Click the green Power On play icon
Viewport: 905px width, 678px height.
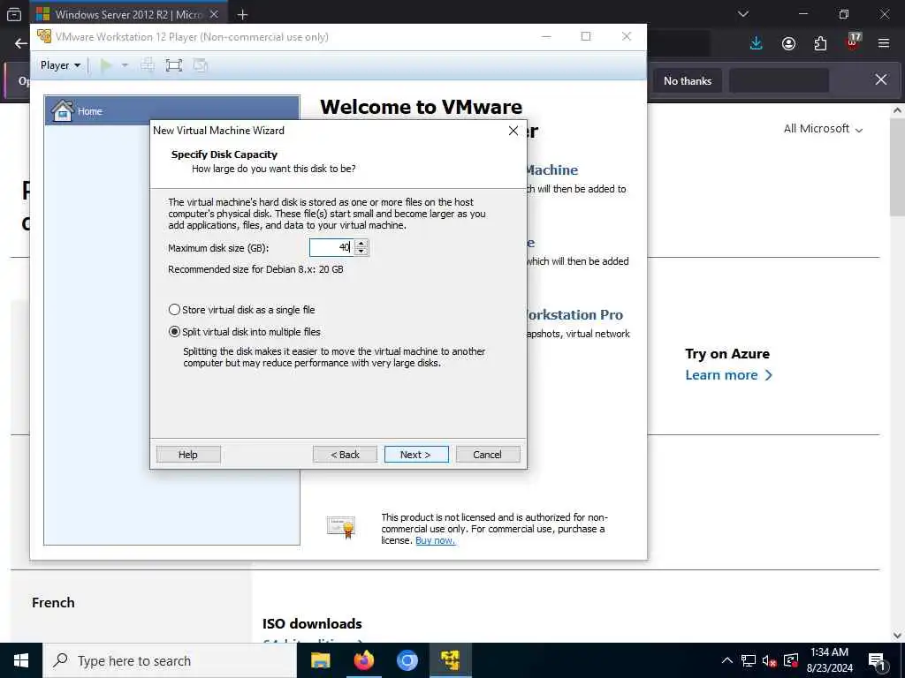pos(106,65)
